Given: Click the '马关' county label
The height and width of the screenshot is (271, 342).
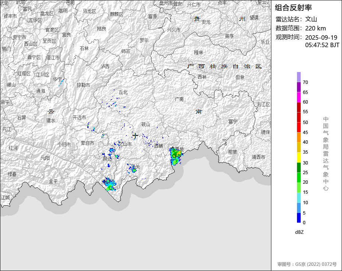Looking at the screenshot, I should [135, 167].
